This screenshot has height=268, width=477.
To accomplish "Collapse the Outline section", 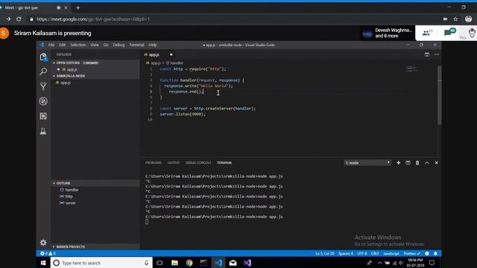I will click(63, 183).
